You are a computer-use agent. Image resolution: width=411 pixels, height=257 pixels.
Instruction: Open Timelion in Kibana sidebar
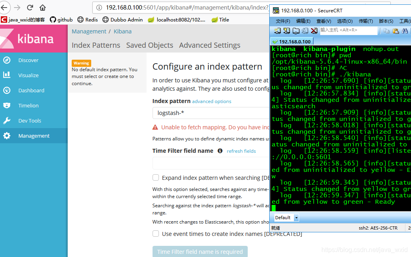tap(34, 106)
